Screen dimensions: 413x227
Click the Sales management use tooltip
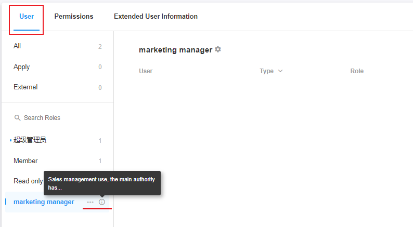click(x=102, y=183)
